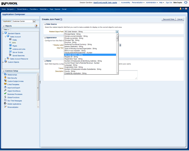Click the Business Processes checkmark icon

coord(5,94)
